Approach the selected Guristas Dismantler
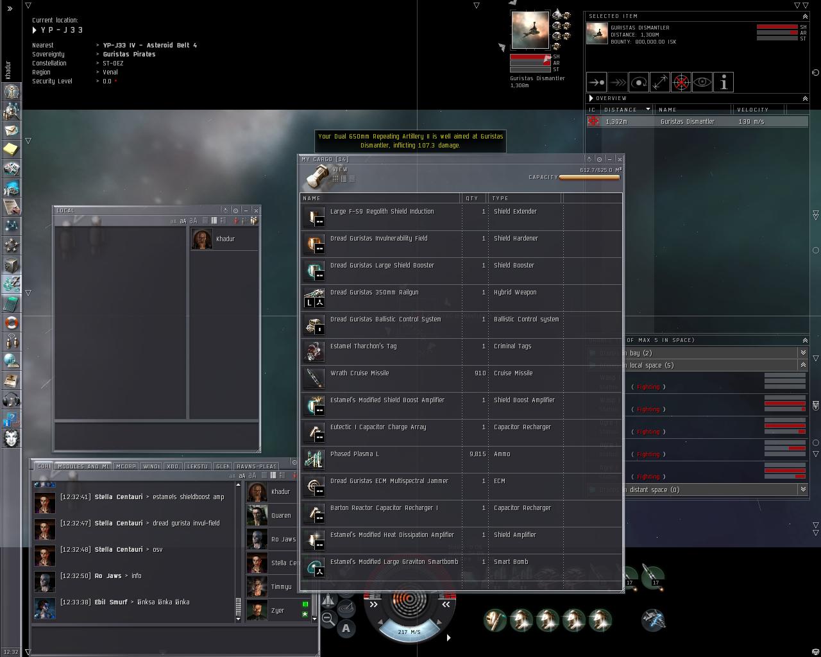 click(597, 82)
